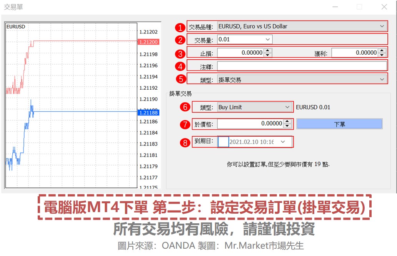Increase 於價格 value with the up arrow

[287, 121]
